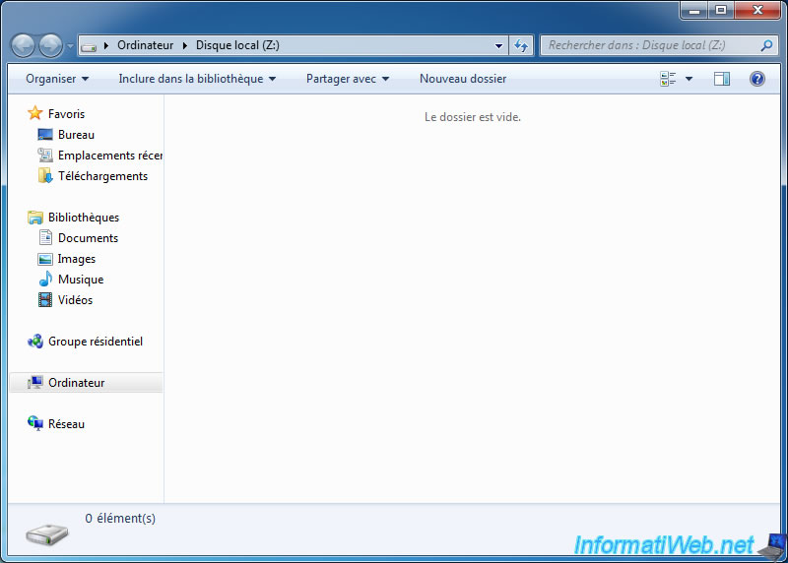Open help with the question mark icon
This screenshot has height=563, width=788.
point(756,79)
